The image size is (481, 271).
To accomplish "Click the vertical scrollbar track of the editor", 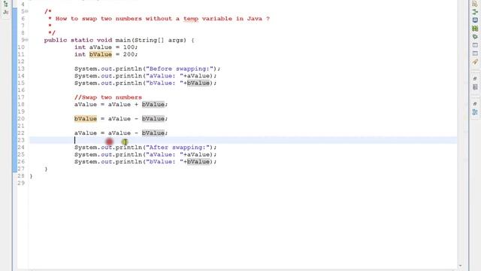I will pyautogui.click(x=460, y=132).
